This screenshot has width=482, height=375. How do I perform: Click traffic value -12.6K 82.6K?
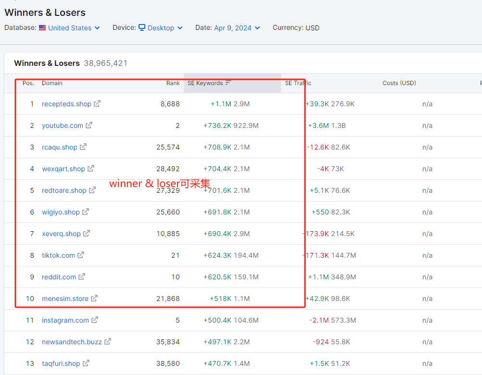(328, 148)
